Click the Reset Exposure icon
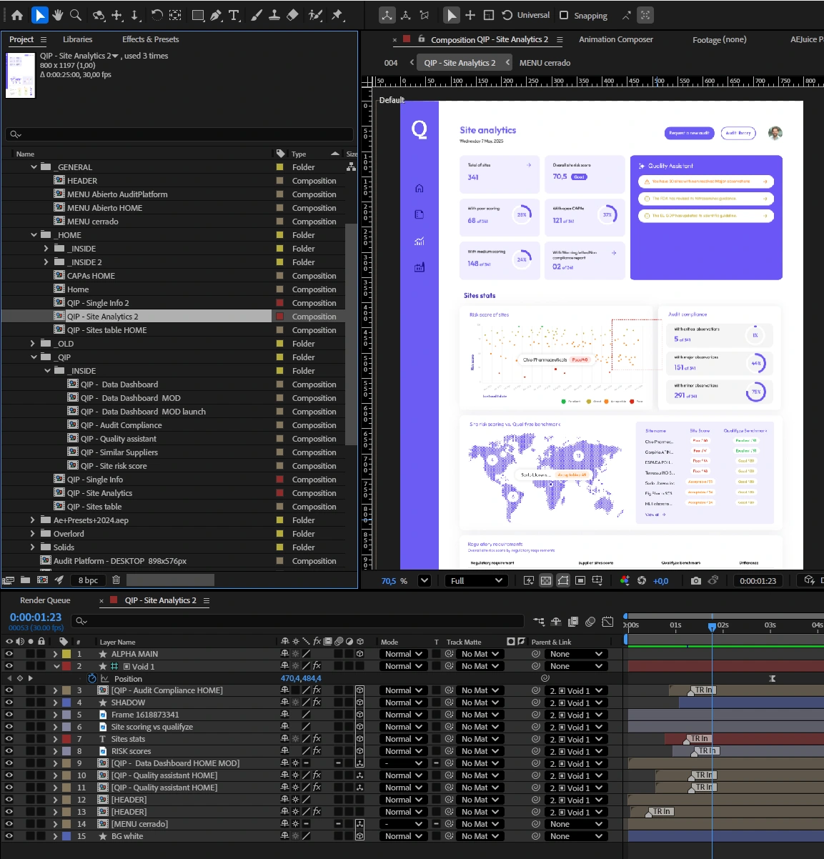824x859 pixels. (641, 580)
